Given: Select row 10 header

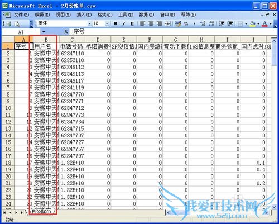Looking at the screenshot, I should tap(8, 108).
